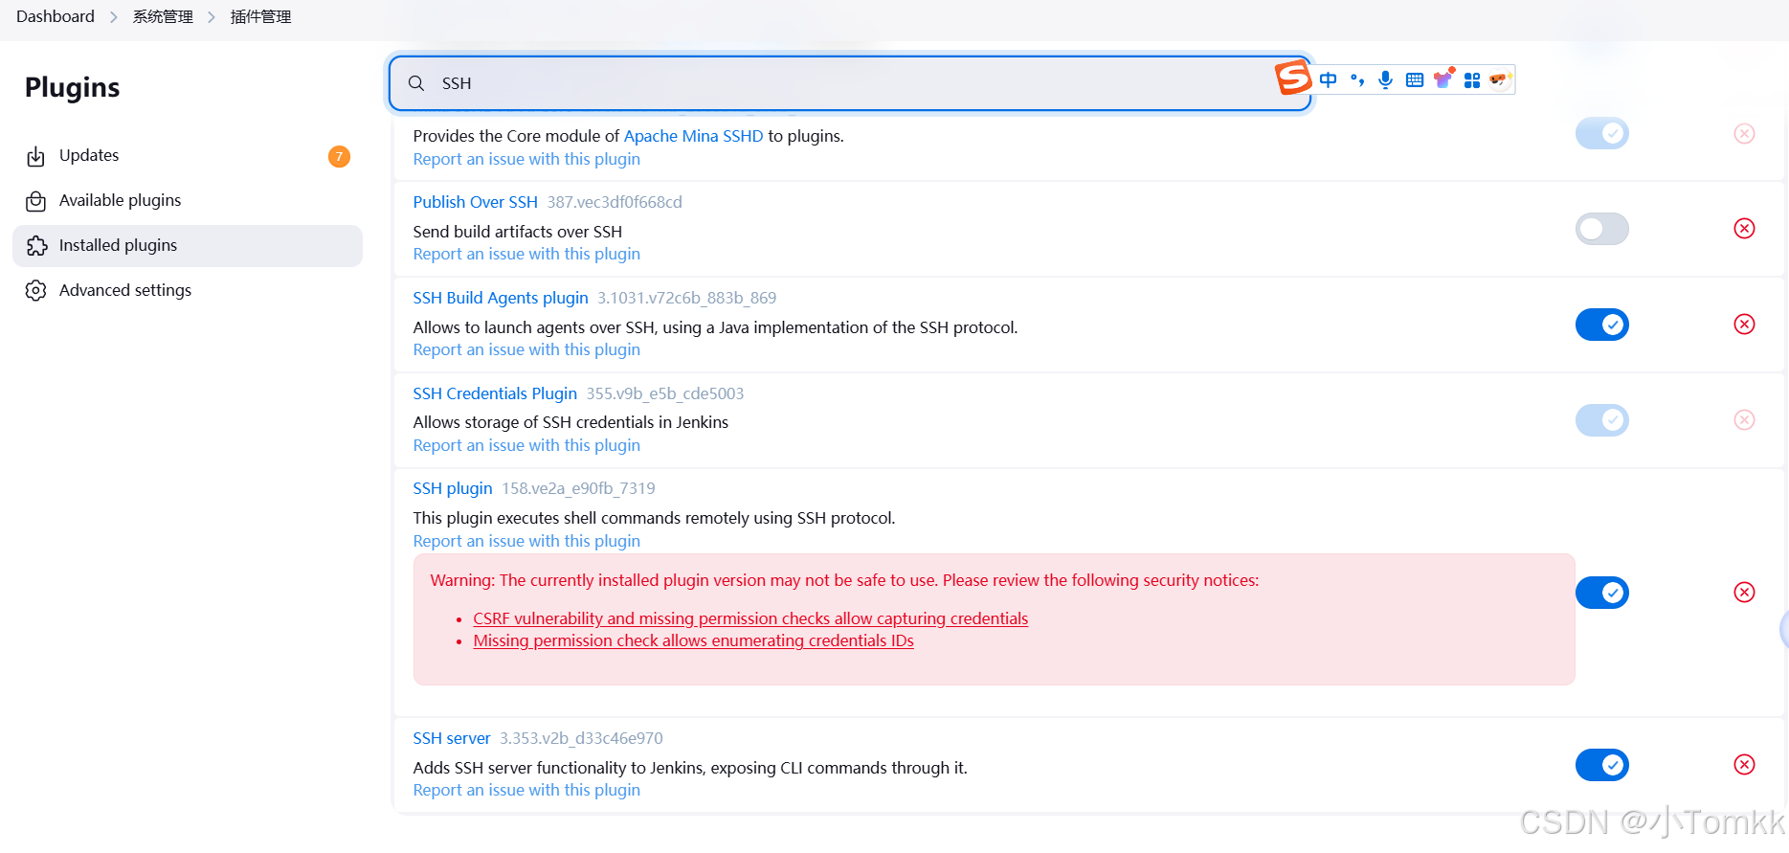Open the SSH Build Agents plugin link
Viewport: 1789px width, 853px height.
(501, 298)
